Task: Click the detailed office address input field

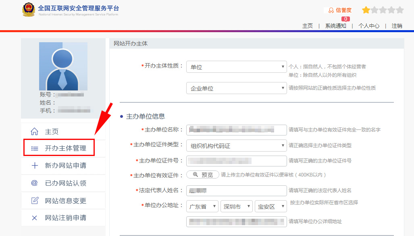Action: tap(236, 222)
